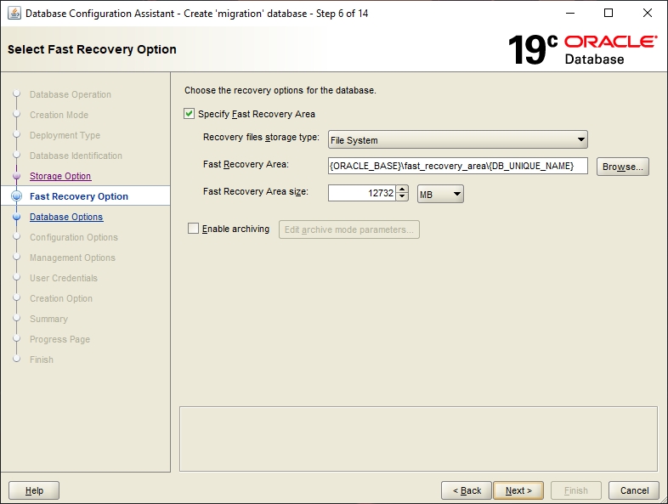
Task: Open Help for this page
Action: pos(34,490)
